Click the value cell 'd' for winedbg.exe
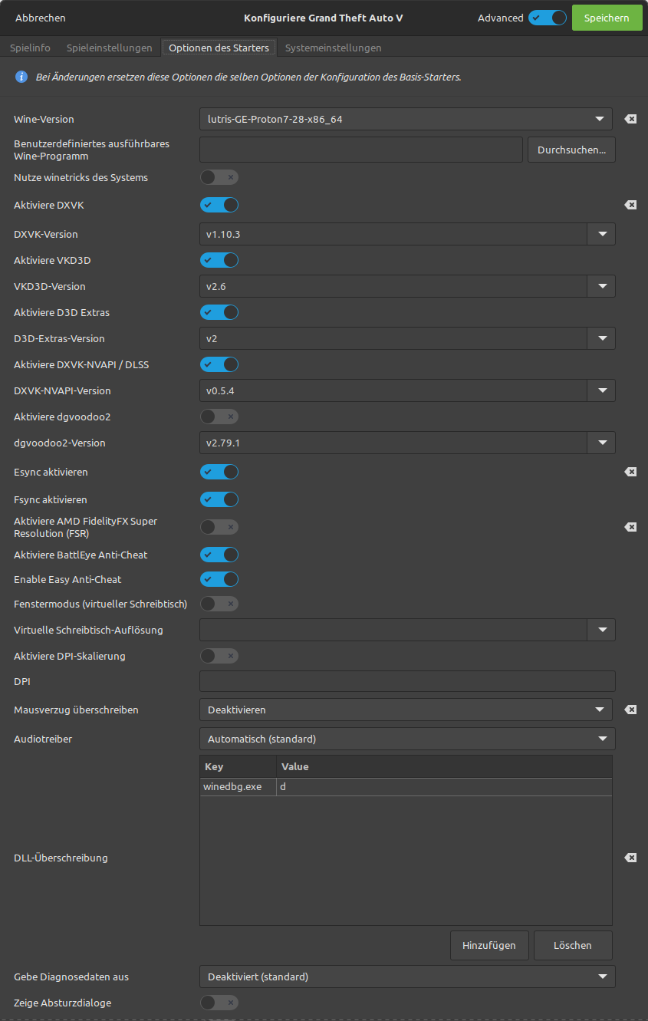The image size is (648, 1021). pos(444,787)
